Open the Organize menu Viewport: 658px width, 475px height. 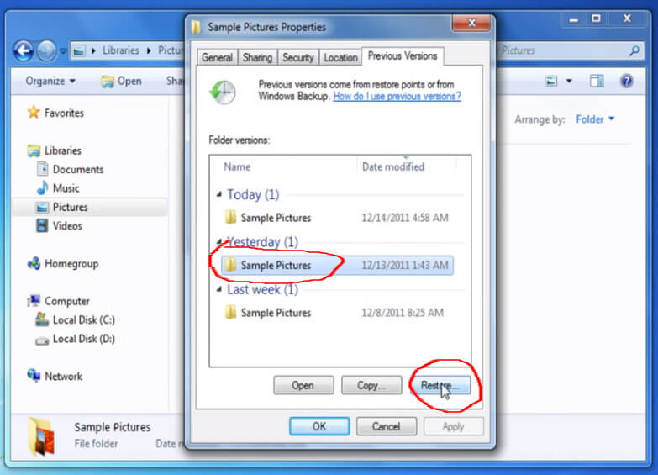tap(50, 81)
